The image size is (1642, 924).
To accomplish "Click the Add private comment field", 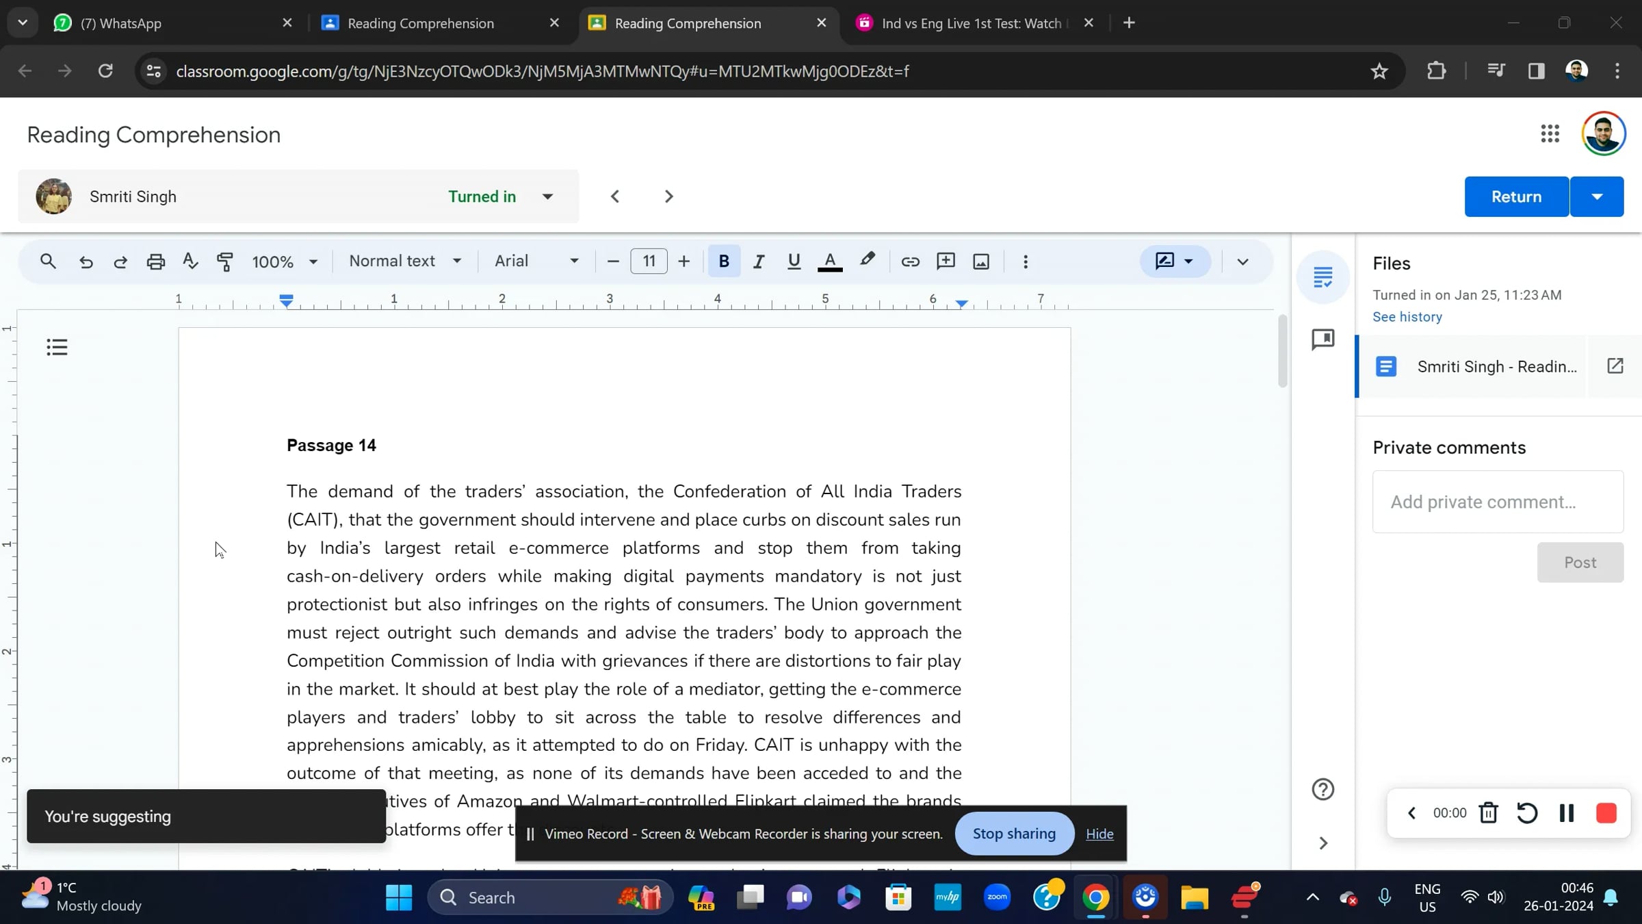I will coord(1497,502).
